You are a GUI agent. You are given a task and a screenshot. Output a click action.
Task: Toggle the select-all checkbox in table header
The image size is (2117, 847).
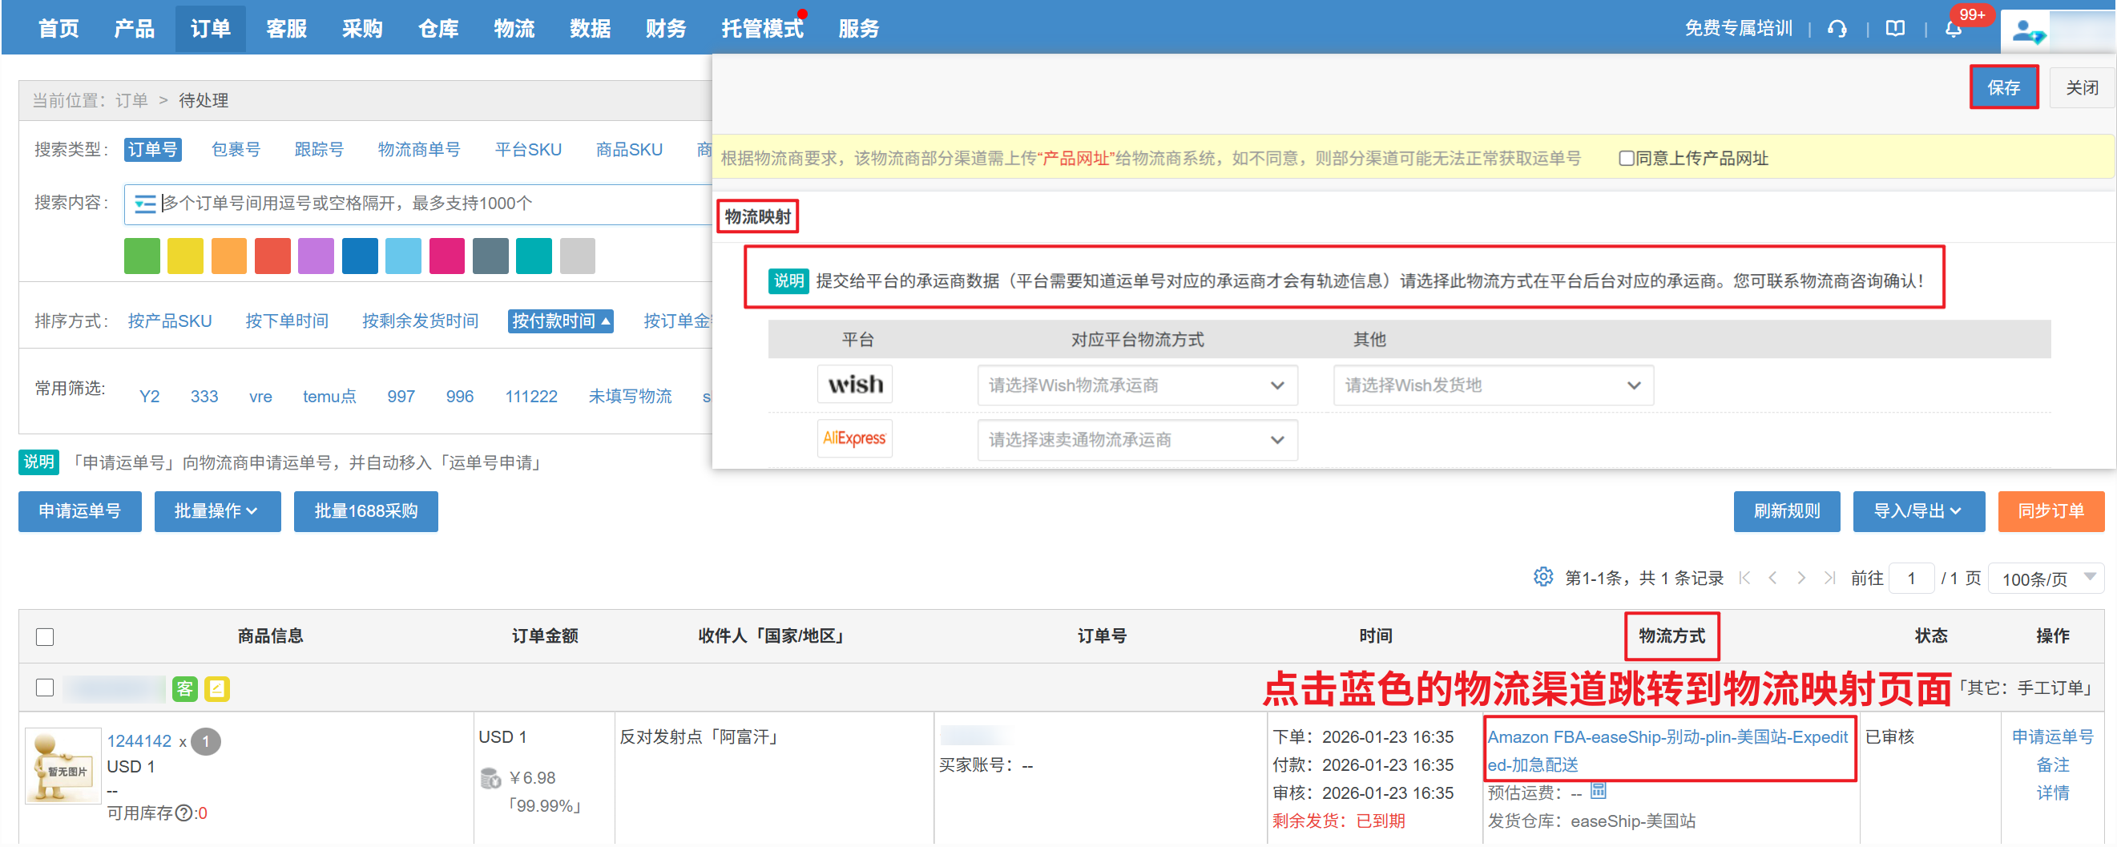pos(45,637)
